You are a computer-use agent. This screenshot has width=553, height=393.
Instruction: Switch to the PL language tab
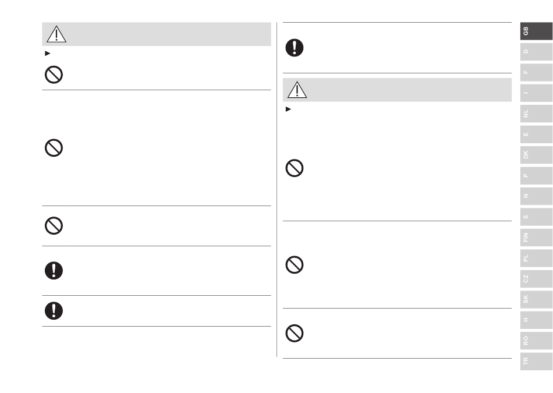(x=536, y=258)
